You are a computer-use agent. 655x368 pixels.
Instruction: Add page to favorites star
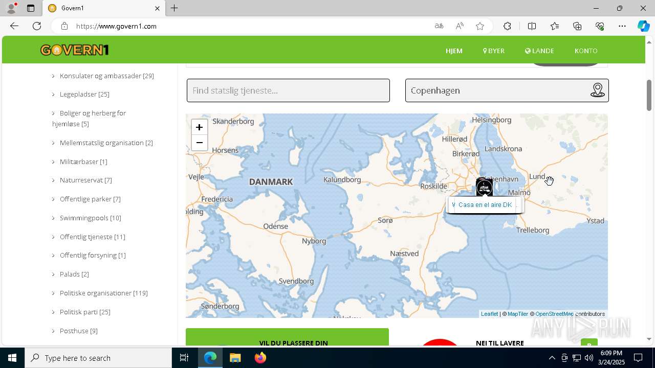[x=480, y=26]
